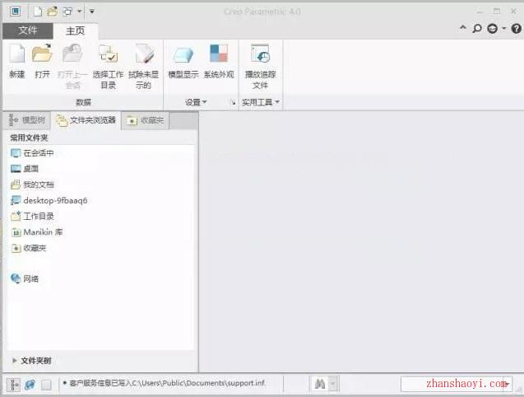Select Favorites (收藏夹) in common folders
The height and width of the screenshot is (397, 524).
point(29,248)
